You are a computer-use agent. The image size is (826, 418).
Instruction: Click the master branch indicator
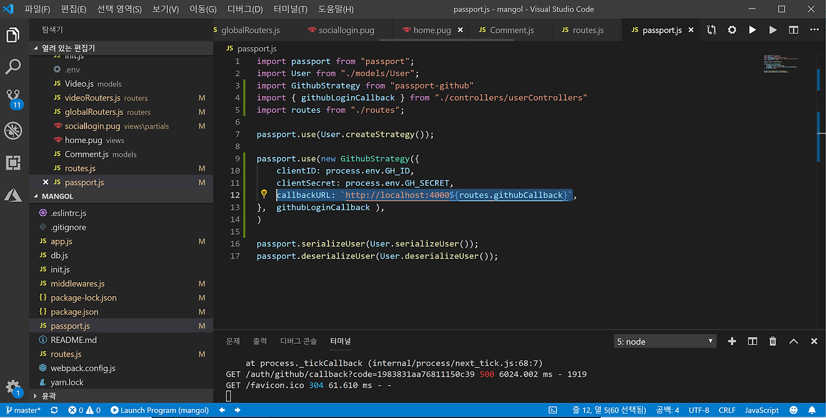click(23, 410)
